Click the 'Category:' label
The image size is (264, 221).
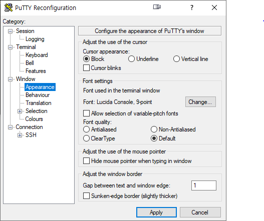click(14, 21)
